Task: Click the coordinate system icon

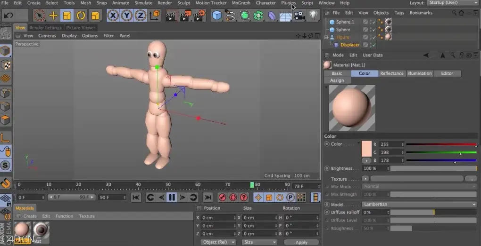Action: click(x=155, y=16)
